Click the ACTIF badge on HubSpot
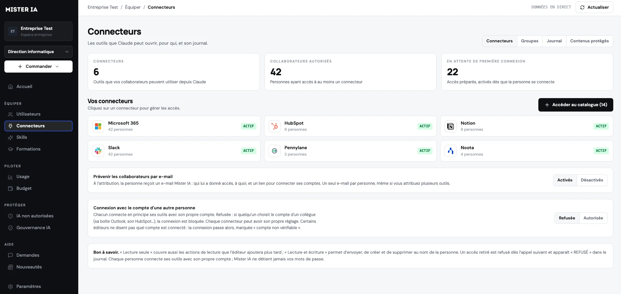The height and width of the screenshot is (294, 621). (425, 126)
